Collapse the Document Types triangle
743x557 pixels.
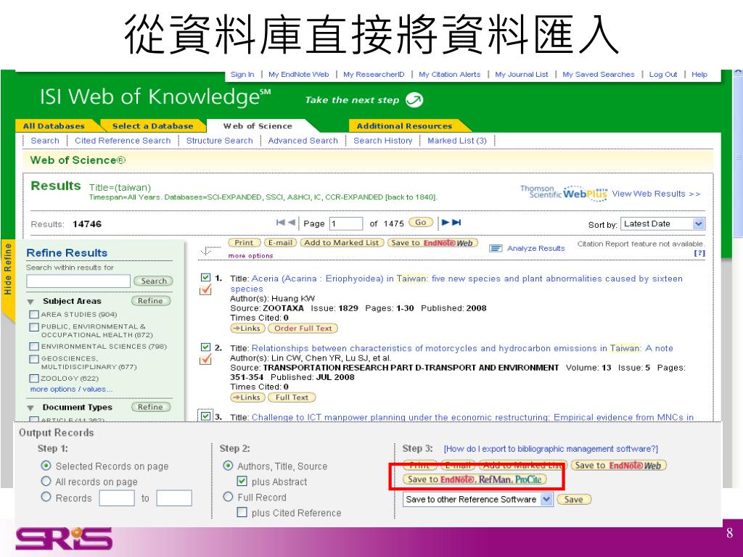pyautogui.click(x=30, y=408)
